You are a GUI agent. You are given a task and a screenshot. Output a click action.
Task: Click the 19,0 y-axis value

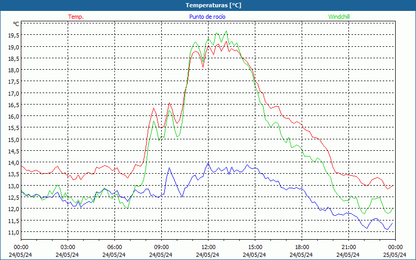click(14, 47)
